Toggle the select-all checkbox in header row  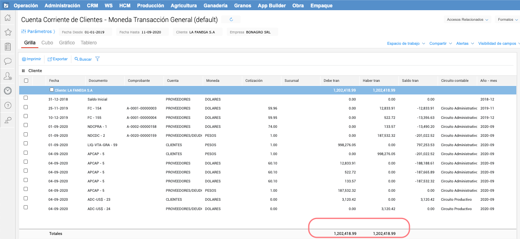coord(26,81)
